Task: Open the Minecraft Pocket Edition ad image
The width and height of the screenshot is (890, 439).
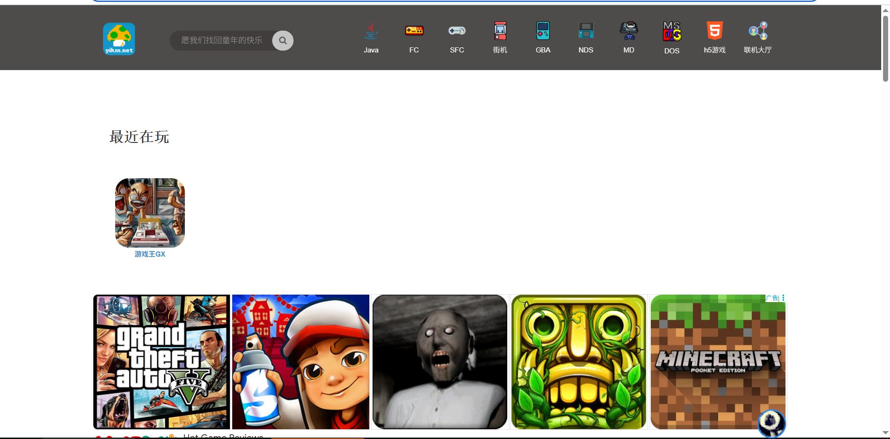Action: (718, 362)
